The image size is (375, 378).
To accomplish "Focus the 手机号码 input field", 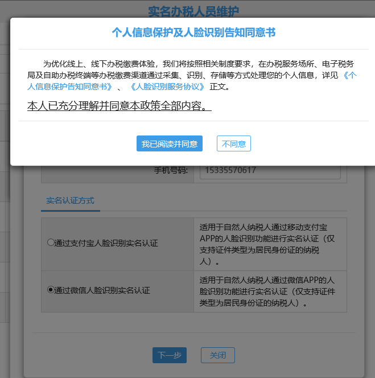I will click(x=270, y=171).
